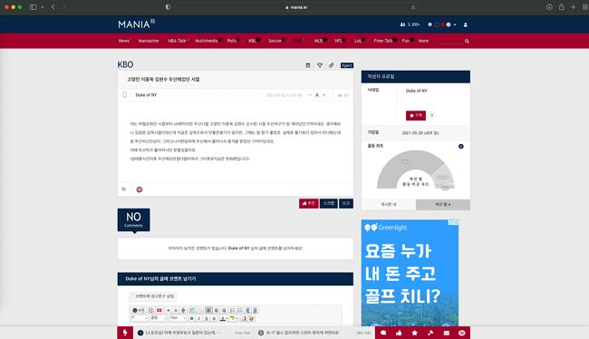The height and width of the screenshot is (339, 589).
Task: Click the author name Duke of NY in post
Action: [x=146, y=95]
